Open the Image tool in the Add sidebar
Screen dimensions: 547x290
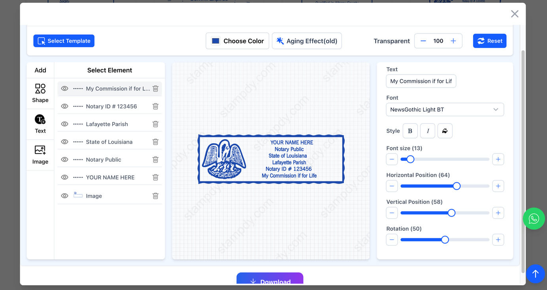tap(40, 154)
